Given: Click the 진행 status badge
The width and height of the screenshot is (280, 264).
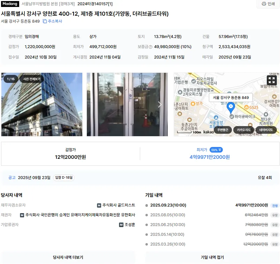Looking at the screenshot, I should [275, 206].
